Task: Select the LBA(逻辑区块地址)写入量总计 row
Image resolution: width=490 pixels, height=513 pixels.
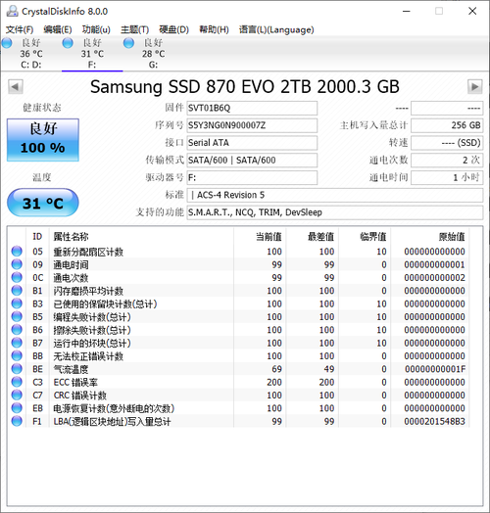Action: tap(238, 421)
